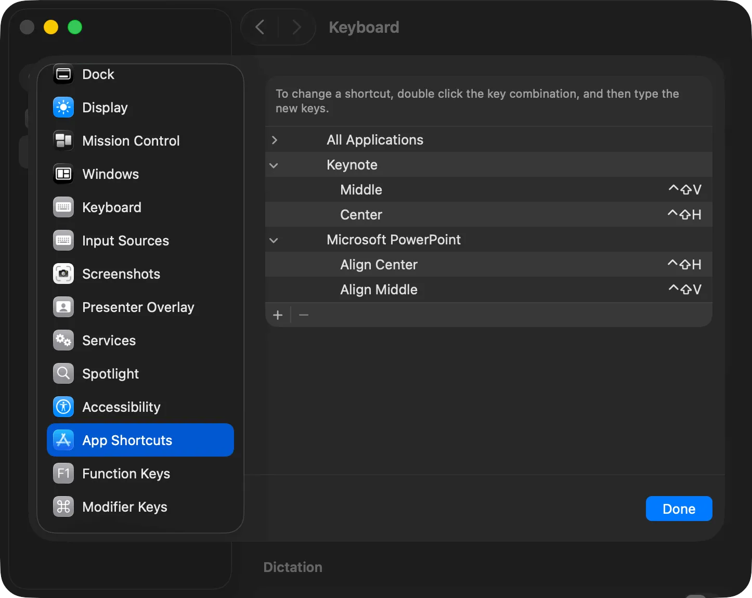This screenshot has width=752, height=598.
Task: Click the Display sun icon in sidebar
Action: pyautogui.click(x=63, y=108)
